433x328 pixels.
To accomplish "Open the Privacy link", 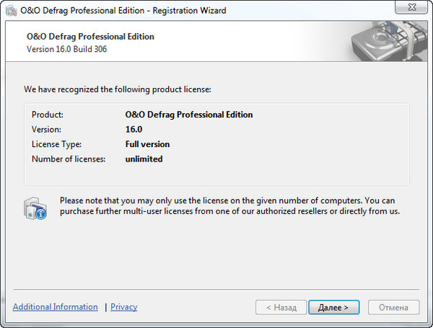I will pos(124,307).
